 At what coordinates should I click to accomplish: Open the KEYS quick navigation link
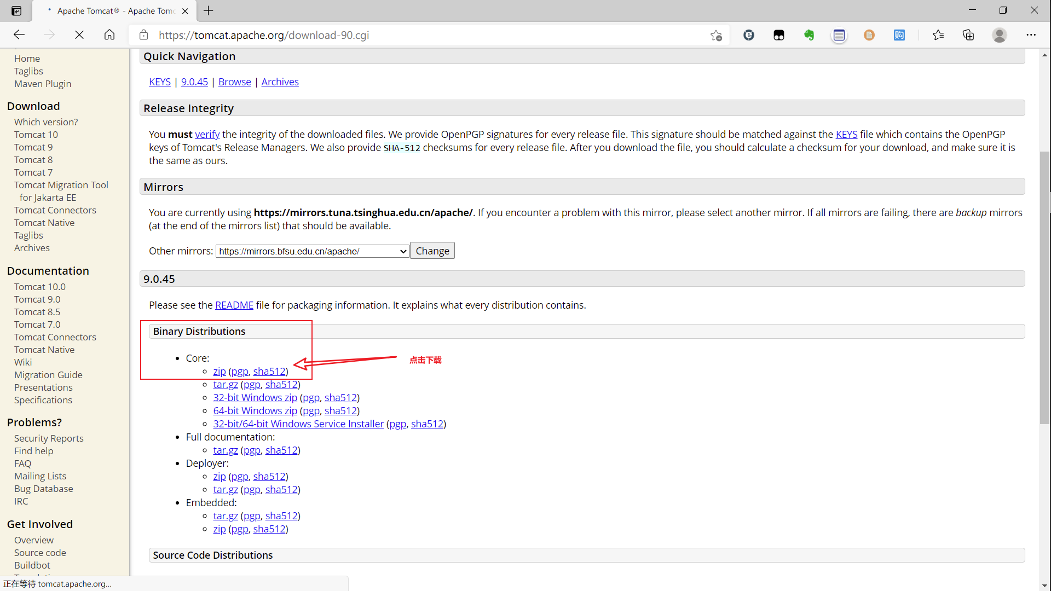(160, 82)
